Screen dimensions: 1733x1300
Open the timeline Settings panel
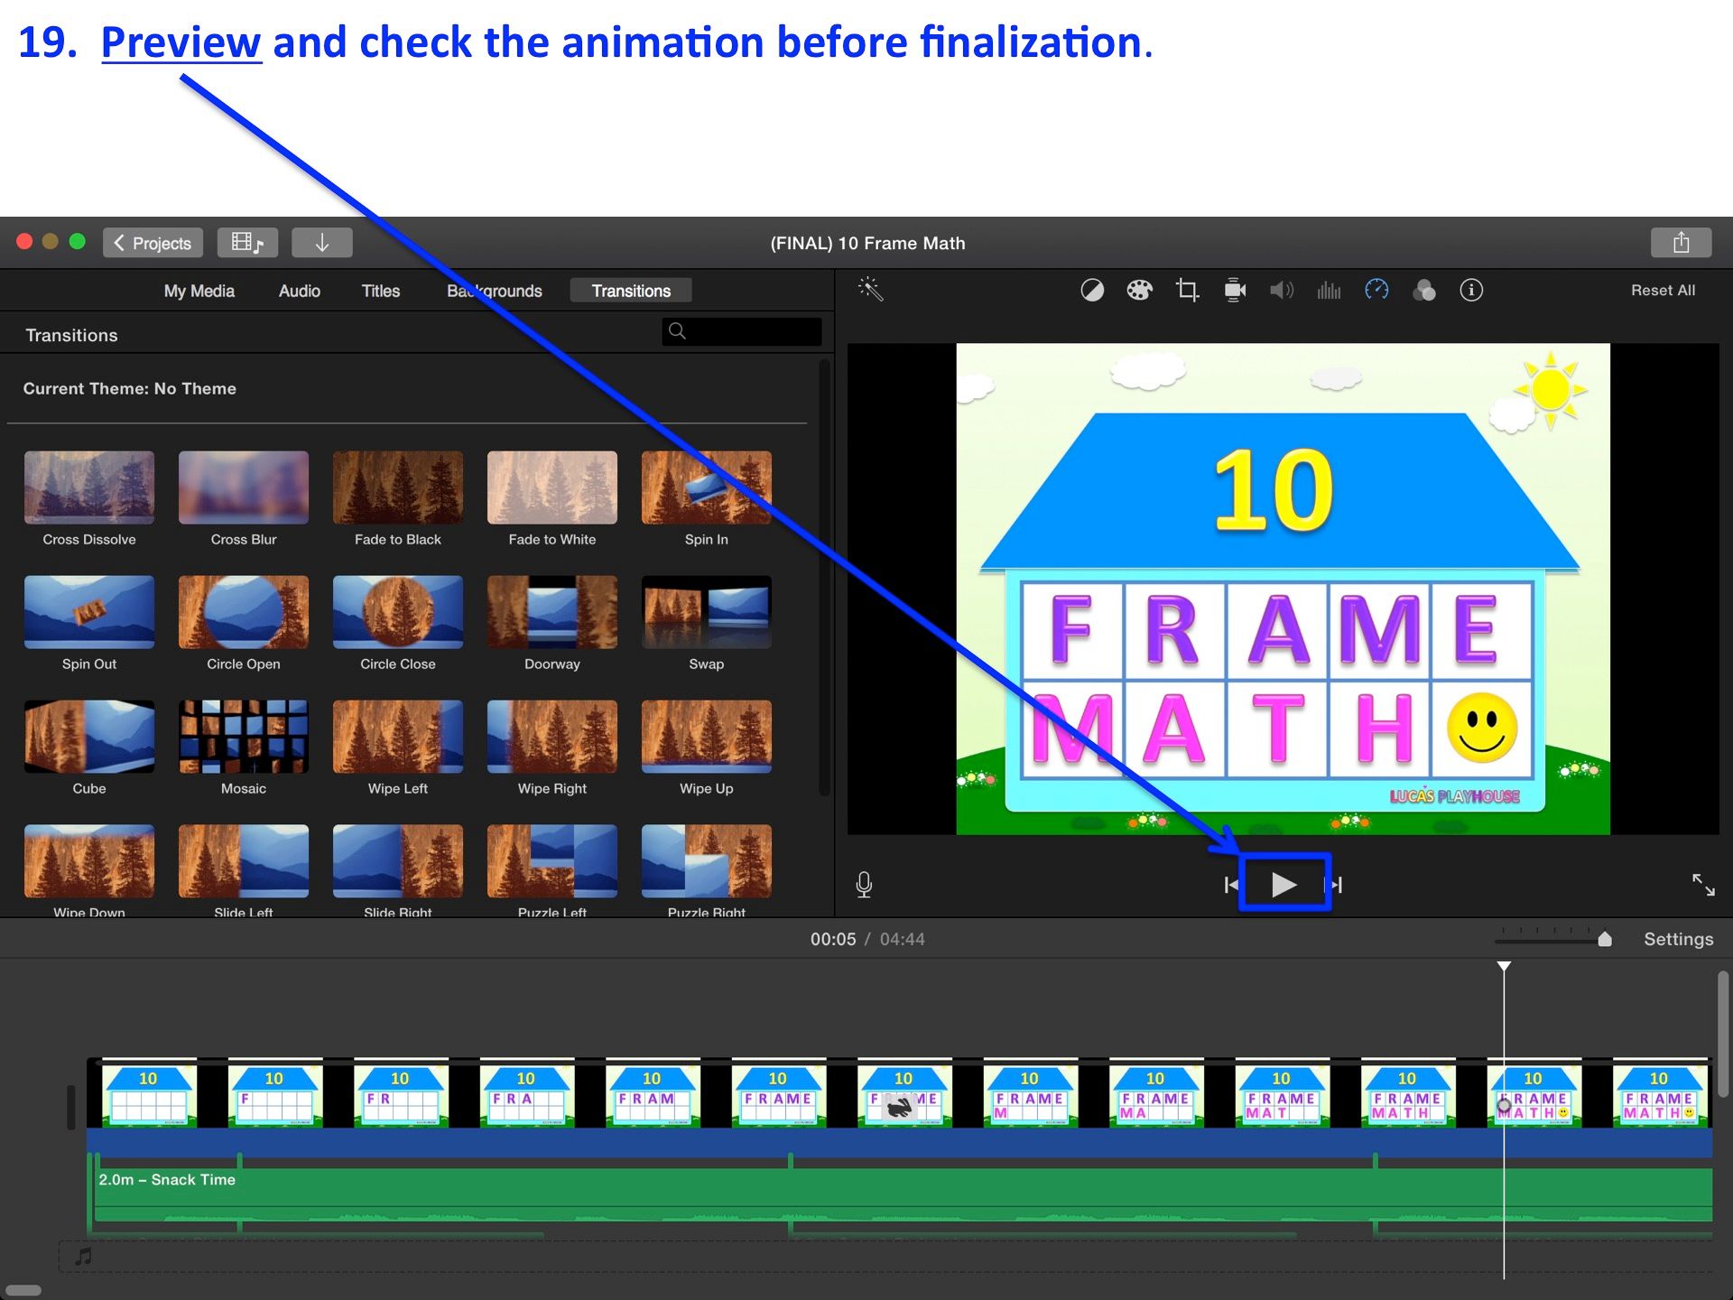[x=1677, y=939]
